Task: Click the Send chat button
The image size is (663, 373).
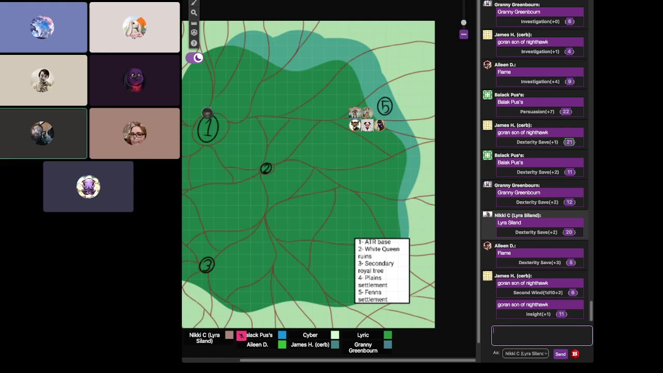Action: point(560,354)
